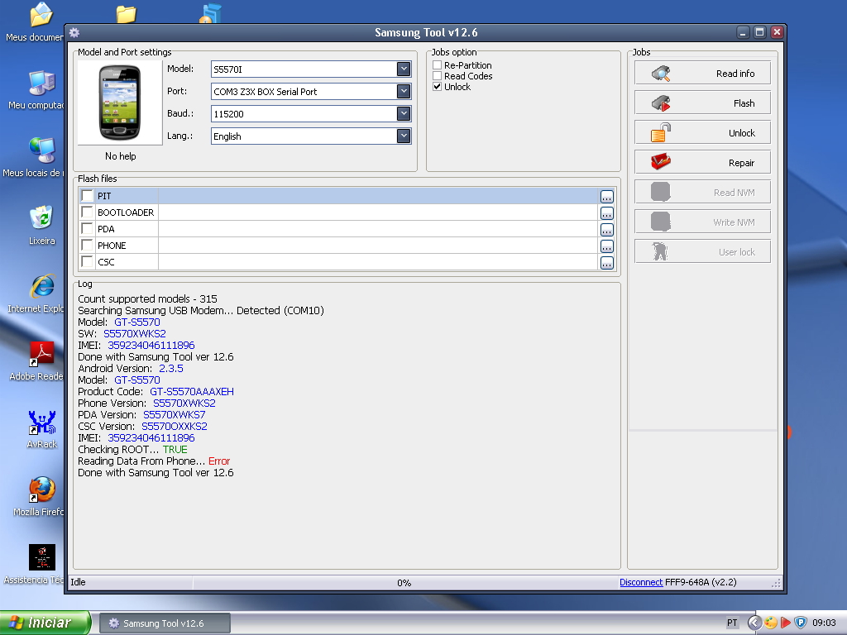Open the Baud dropdown showing 115200
This screenshot has height=635, width=847.
[x=403, y=113]
